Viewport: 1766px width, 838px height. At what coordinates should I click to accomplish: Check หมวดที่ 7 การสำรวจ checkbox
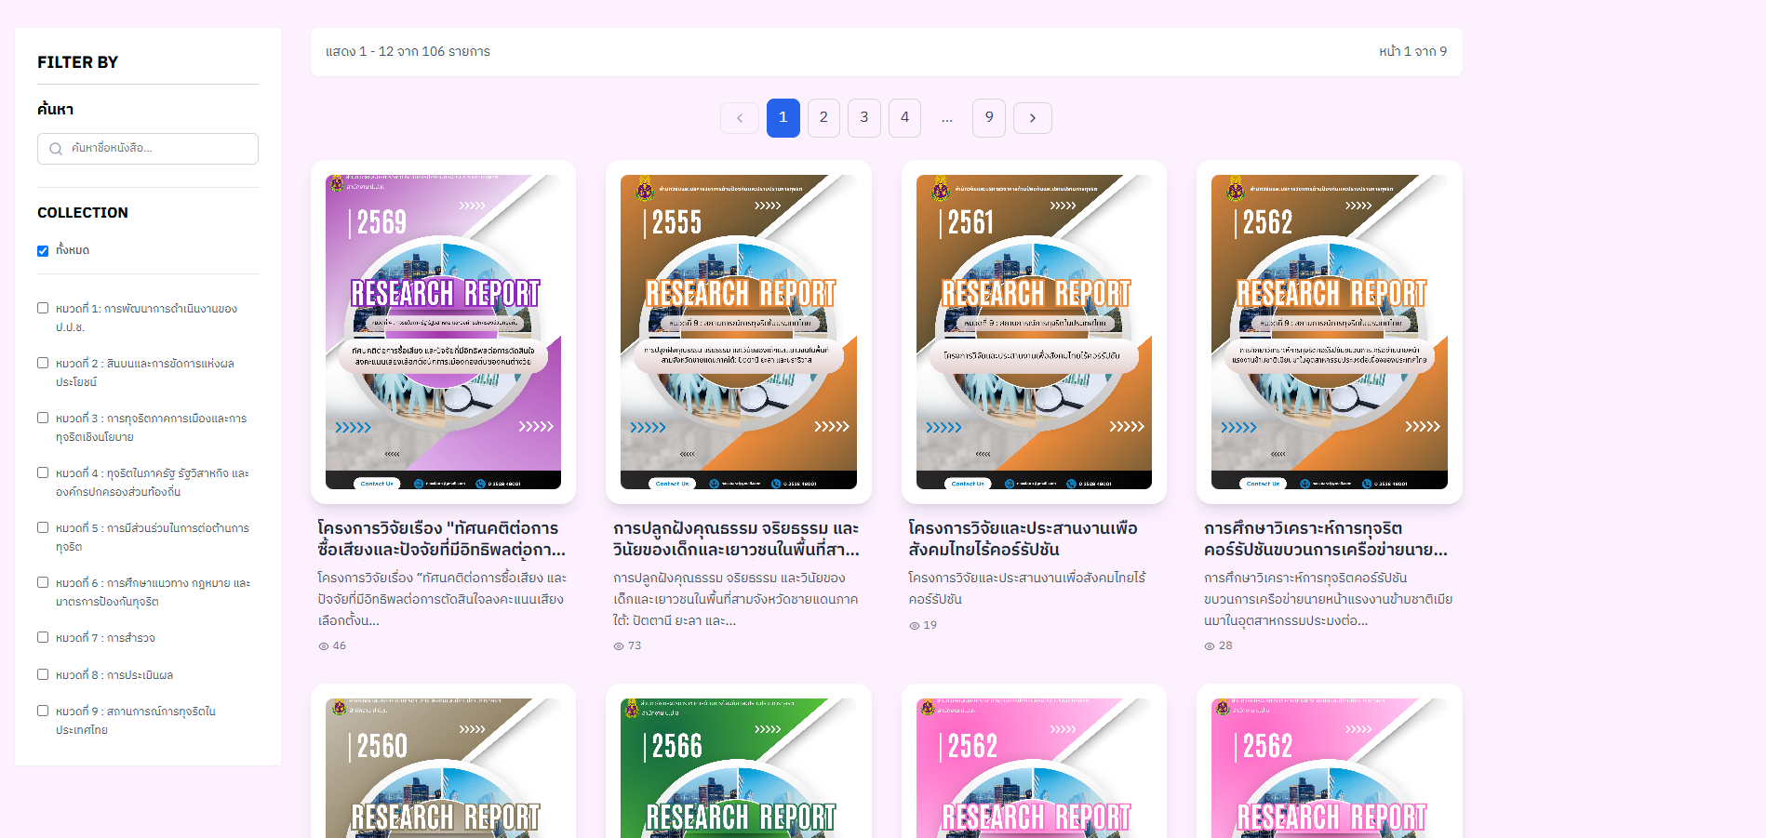43,637
